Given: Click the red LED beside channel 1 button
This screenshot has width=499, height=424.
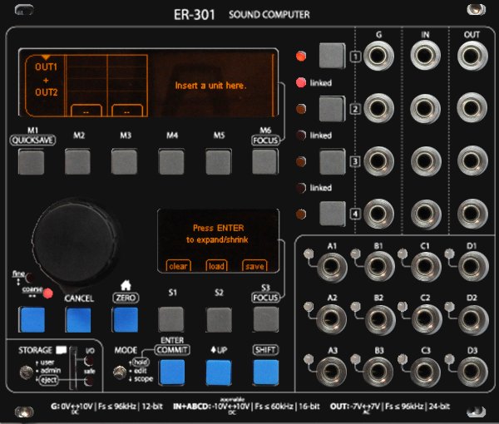Looking at the screenshot, I should 301,57.
